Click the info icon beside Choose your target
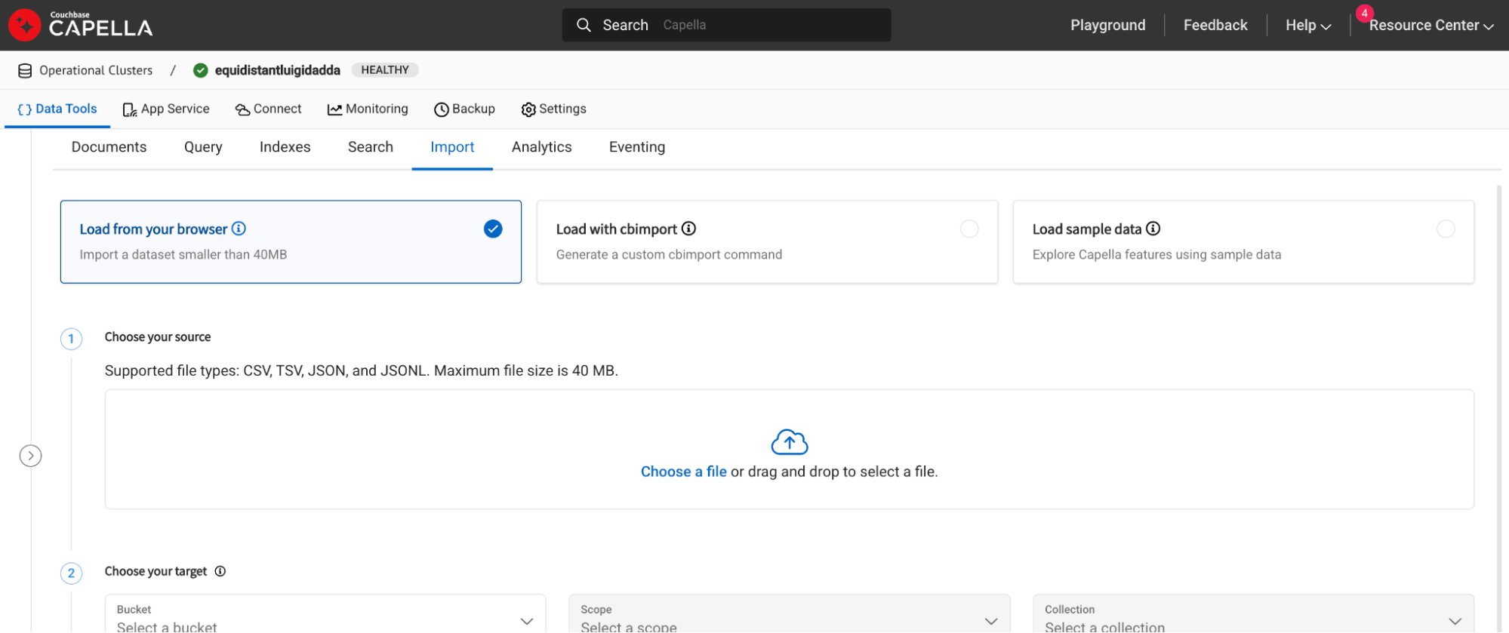1509x633 pixels. click(220, 571)
